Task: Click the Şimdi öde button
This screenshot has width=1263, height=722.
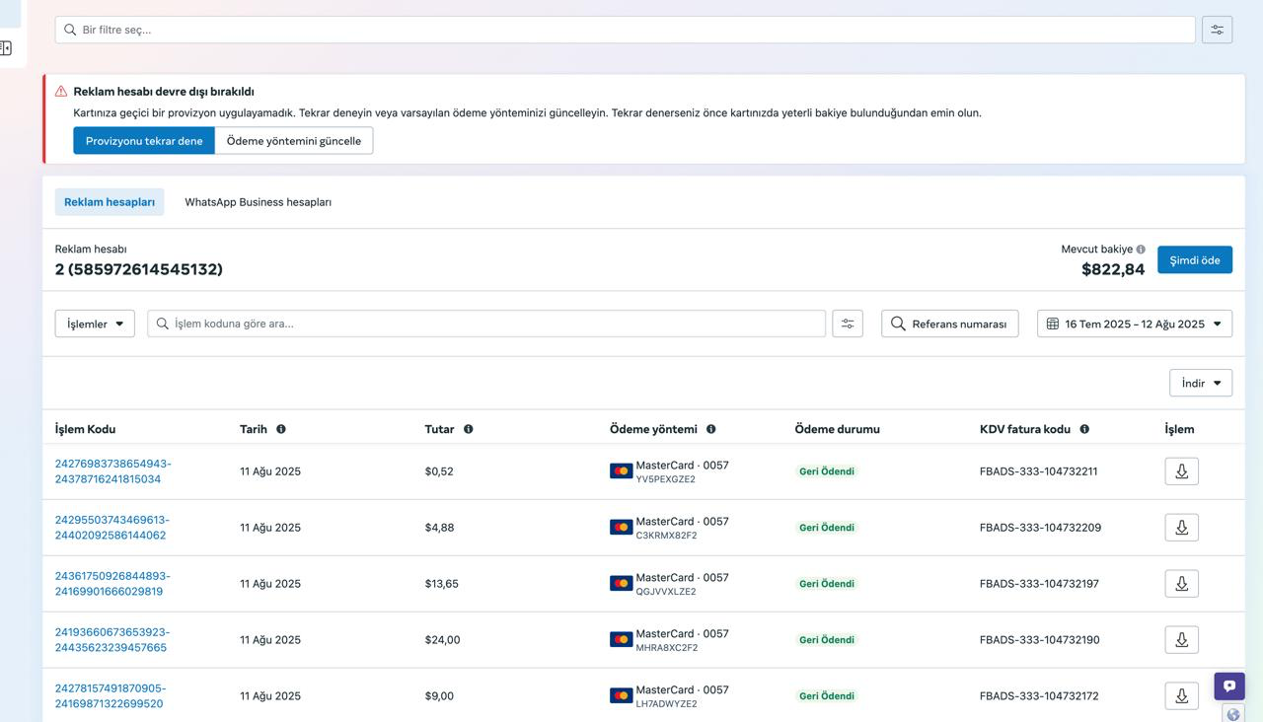Action: pos(1195,260)
